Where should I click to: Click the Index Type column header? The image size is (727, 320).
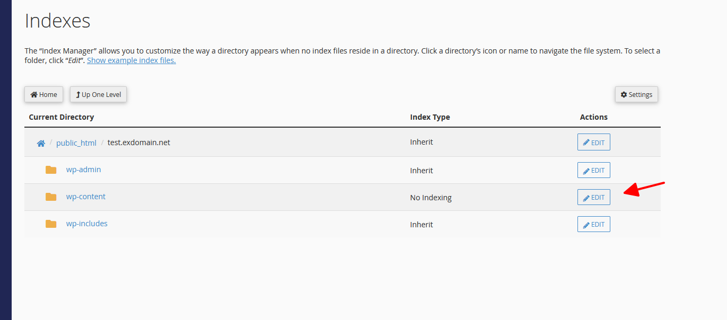coord(430,117)
